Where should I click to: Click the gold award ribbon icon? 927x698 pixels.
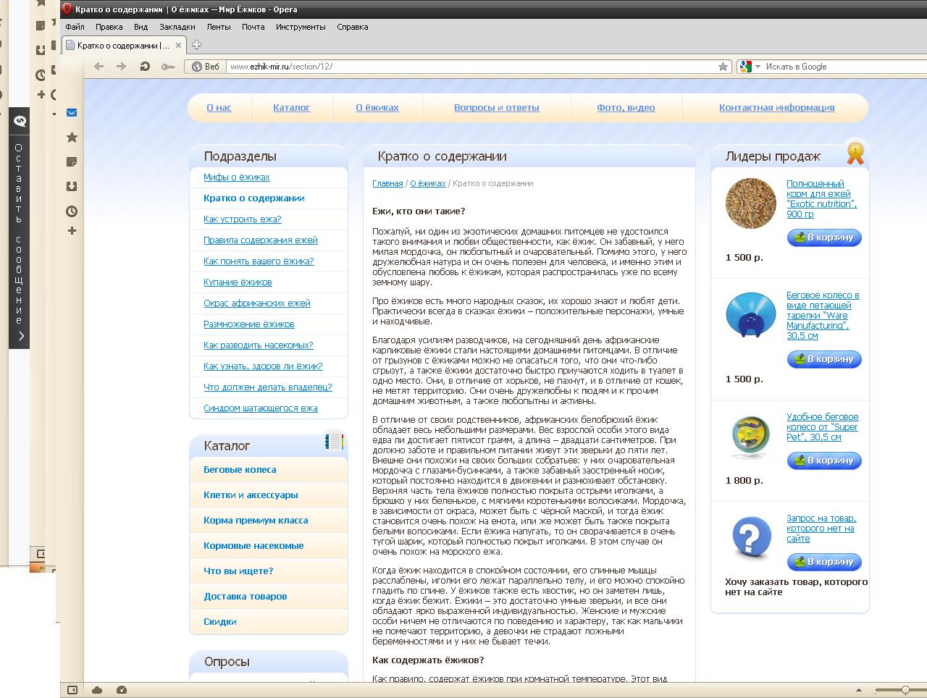856,152
